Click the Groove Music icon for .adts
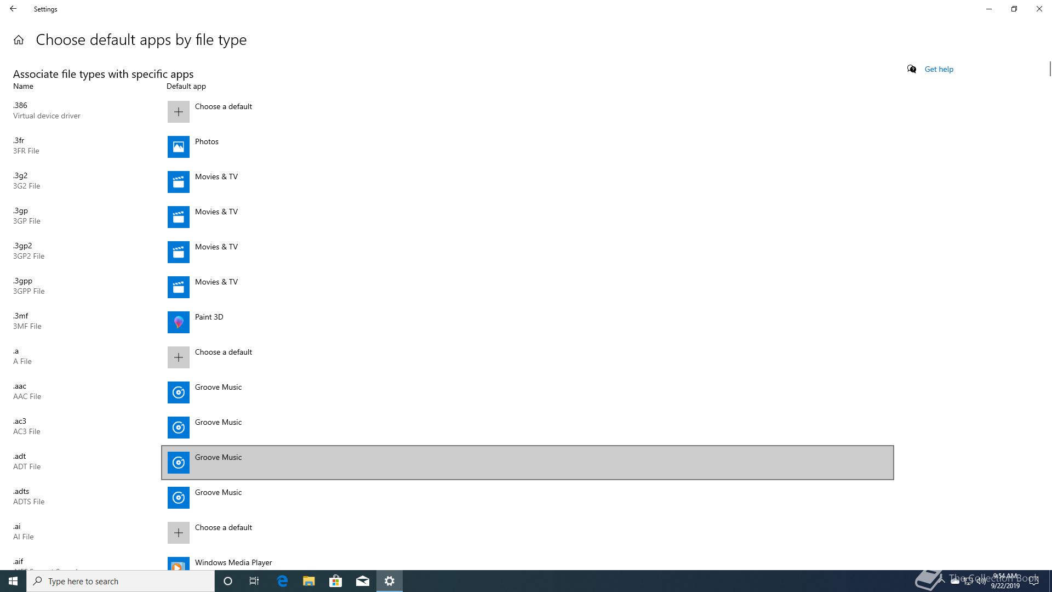The width and height of the screenshot is (1052, 592). coord(179,498)
